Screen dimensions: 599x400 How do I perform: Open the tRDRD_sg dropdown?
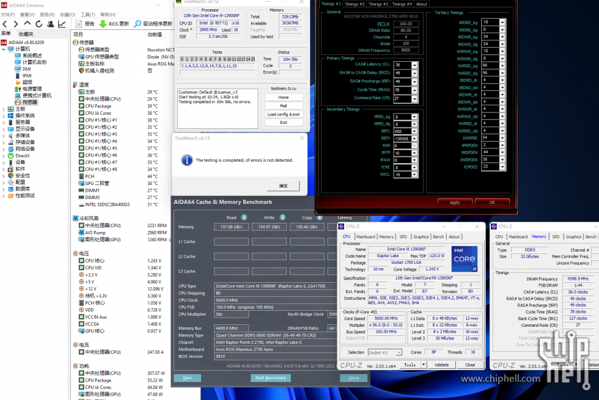502,23
